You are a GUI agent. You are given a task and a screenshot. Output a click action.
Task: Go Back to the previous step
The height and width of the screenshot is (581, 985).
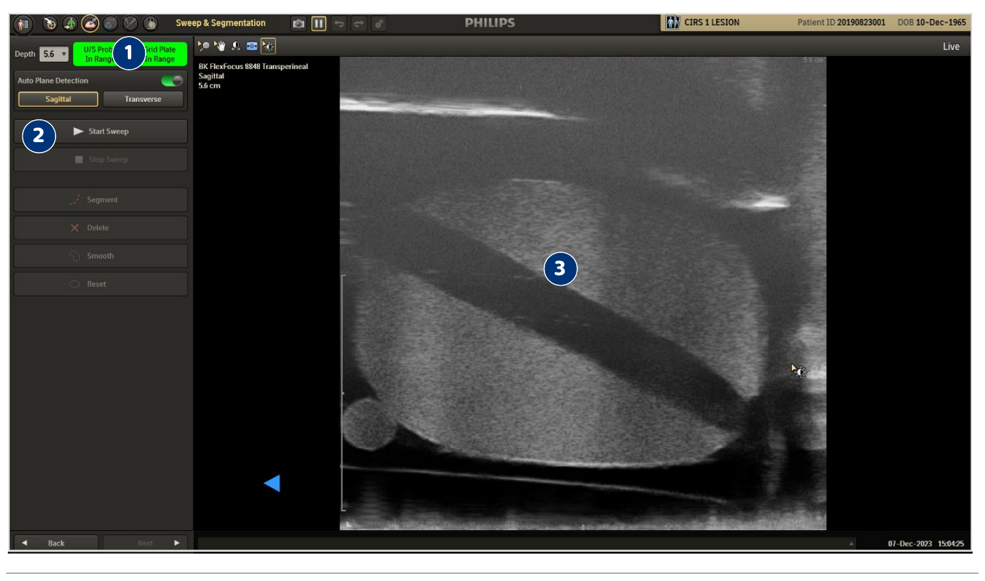(x=56, y=543)
